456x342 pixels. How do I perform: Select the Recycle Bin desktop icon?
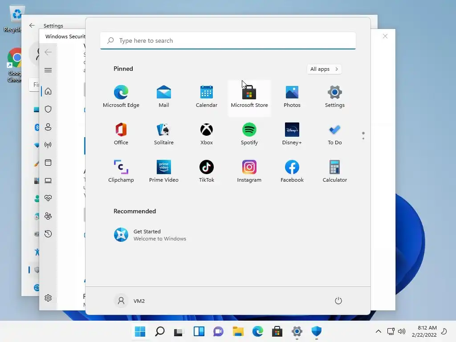click(14, 19)
